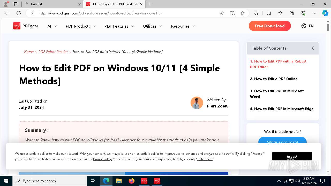
Task: Click the Free Download button
Action: click(x=270, y=26)
